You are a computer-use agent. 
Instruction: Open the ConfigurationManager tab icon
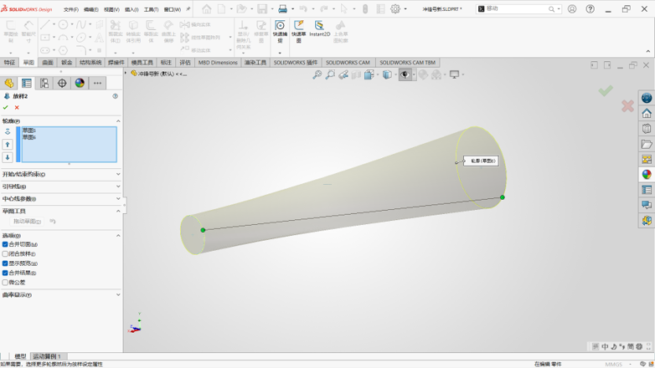pyautogui.click(x=44, y=83)
